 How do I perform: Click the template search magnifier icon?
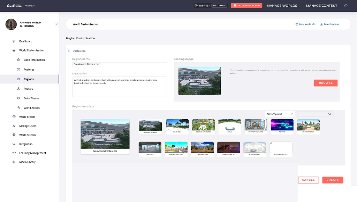coord(330,114)
